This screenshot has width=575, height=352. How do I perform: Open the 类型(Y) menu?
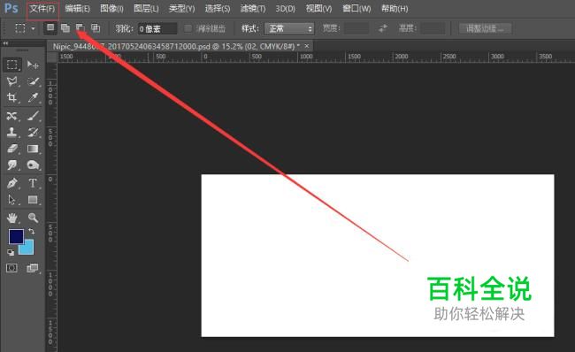click(181, 9)
